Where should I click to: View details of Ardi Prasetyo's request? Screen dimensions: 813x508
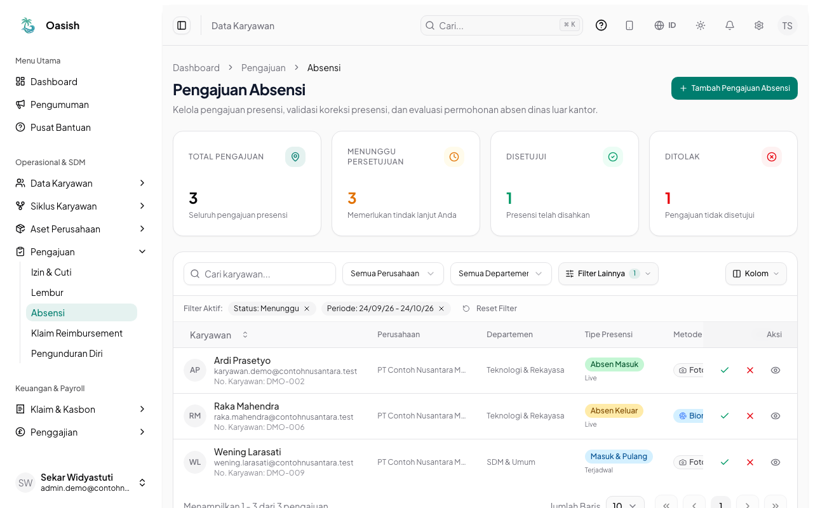776,370
